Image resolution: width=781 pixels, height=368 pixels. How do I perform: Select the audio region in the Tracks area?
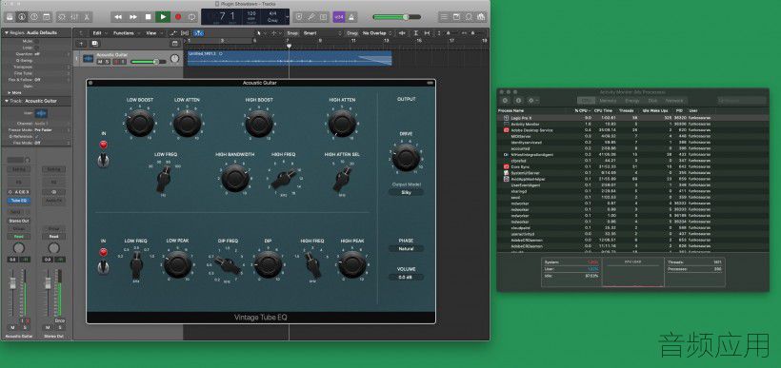coord(290,58)
